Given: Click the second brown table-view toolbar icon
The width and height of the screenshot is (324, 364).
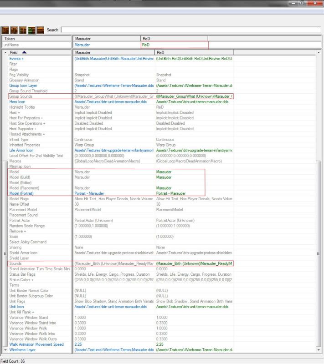Looking at the screenshot, I should click(x=14, y=30).
